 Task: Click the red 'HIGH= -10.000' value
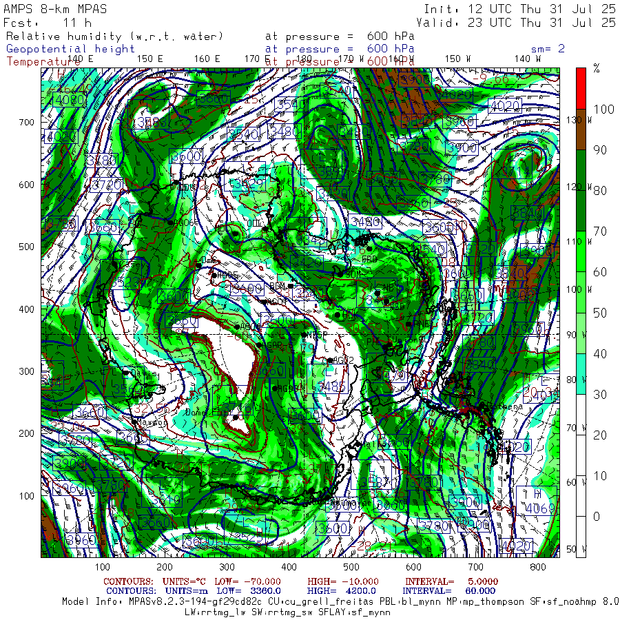[x=343, y=581]
